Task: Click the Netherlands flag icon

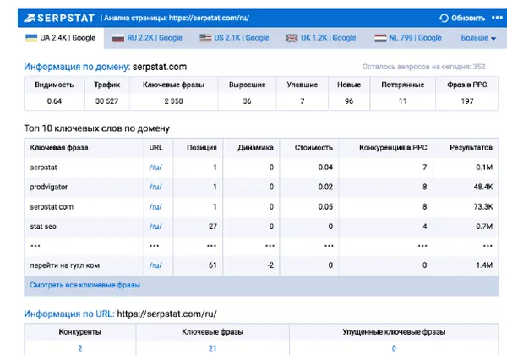Action: pos(380,38)
